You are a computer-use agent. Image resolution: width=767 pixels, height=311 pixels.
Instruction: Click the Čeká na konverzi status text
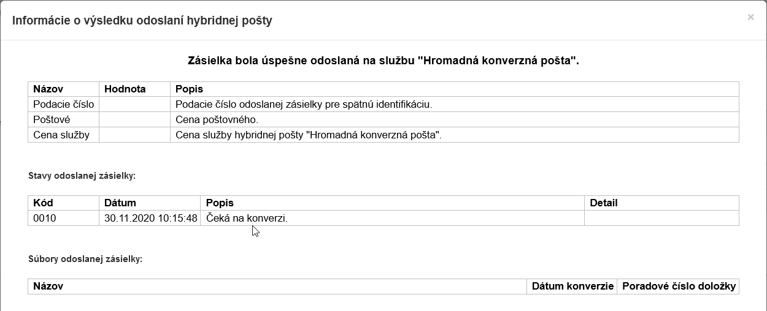tap(247, 218)
